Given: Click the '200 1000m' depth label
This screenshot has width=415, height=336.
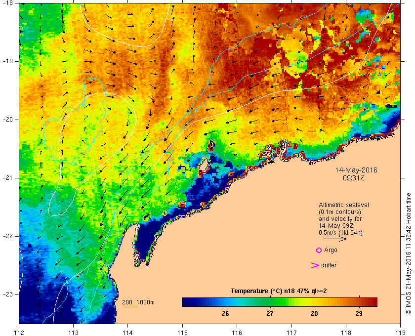Looking at the screenshot, I should (138, 302).
